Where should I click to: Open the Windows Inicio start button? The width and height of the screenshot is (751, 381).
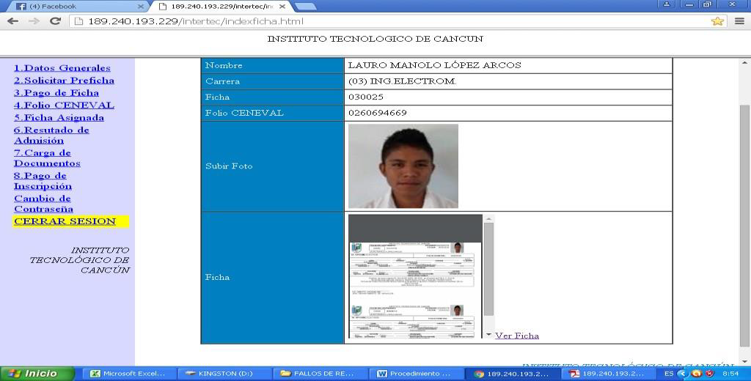coord(37,374)
